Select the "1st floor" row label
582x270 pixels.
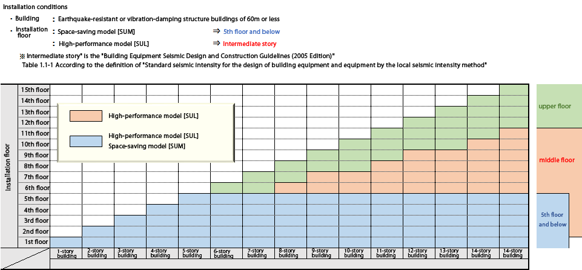(x=35, y=242)
